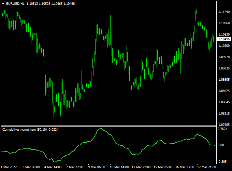Click the indicator value -0.0224
232x171 pixels.
point(53,130)
